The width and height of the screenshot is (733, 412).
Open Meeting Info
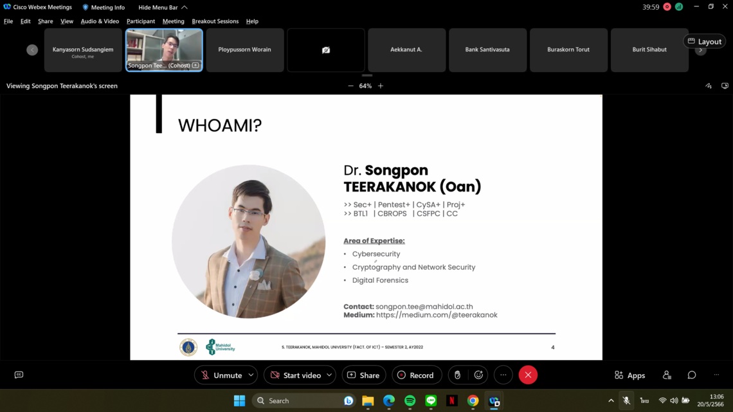103,7
